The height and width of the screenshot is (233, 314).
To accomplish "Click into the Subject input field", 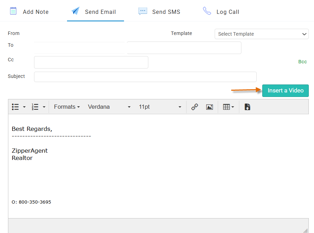I will coord(145,77).
